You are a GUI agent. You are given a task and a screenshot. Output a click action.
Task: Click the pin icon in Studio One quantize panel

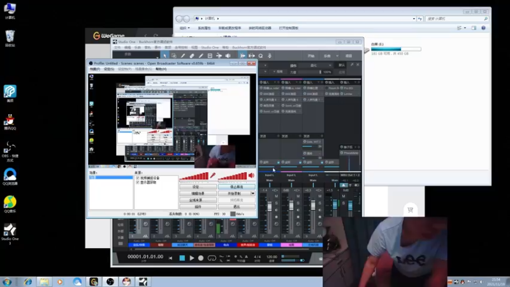[352, 65]
